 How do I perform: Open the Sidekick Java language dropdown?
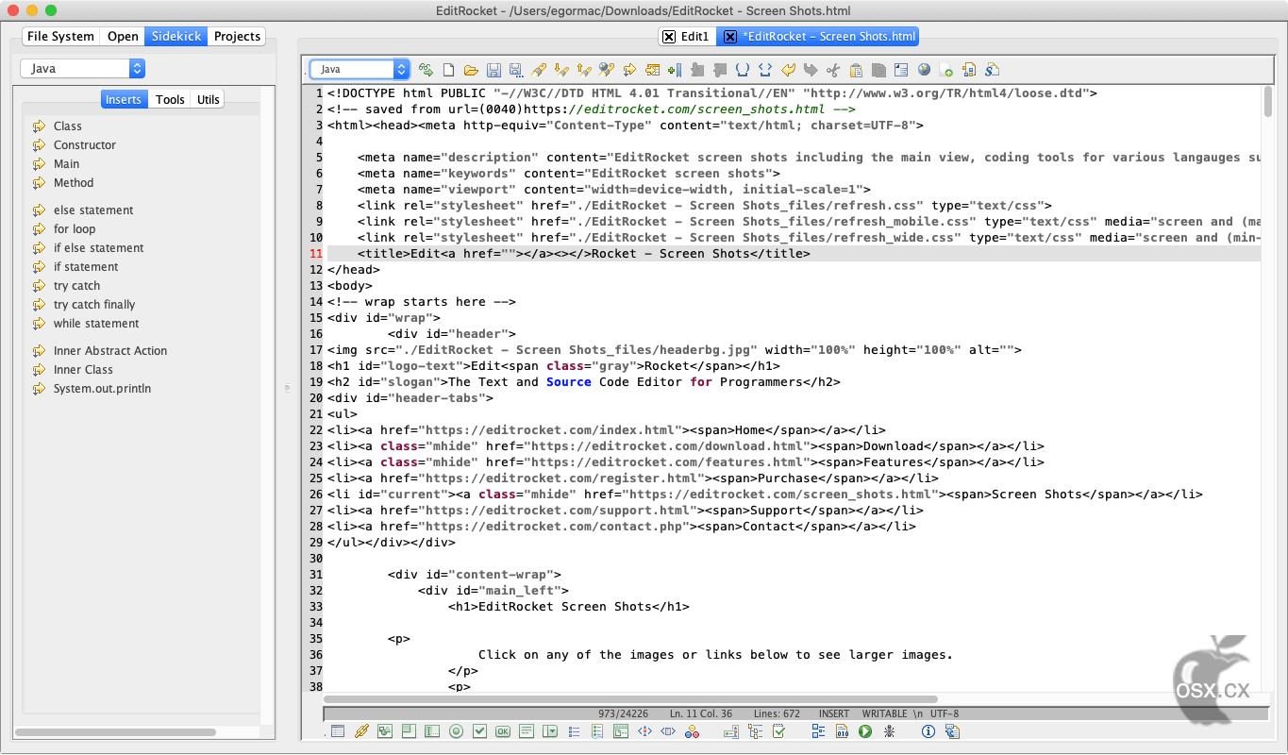point(83,69)
